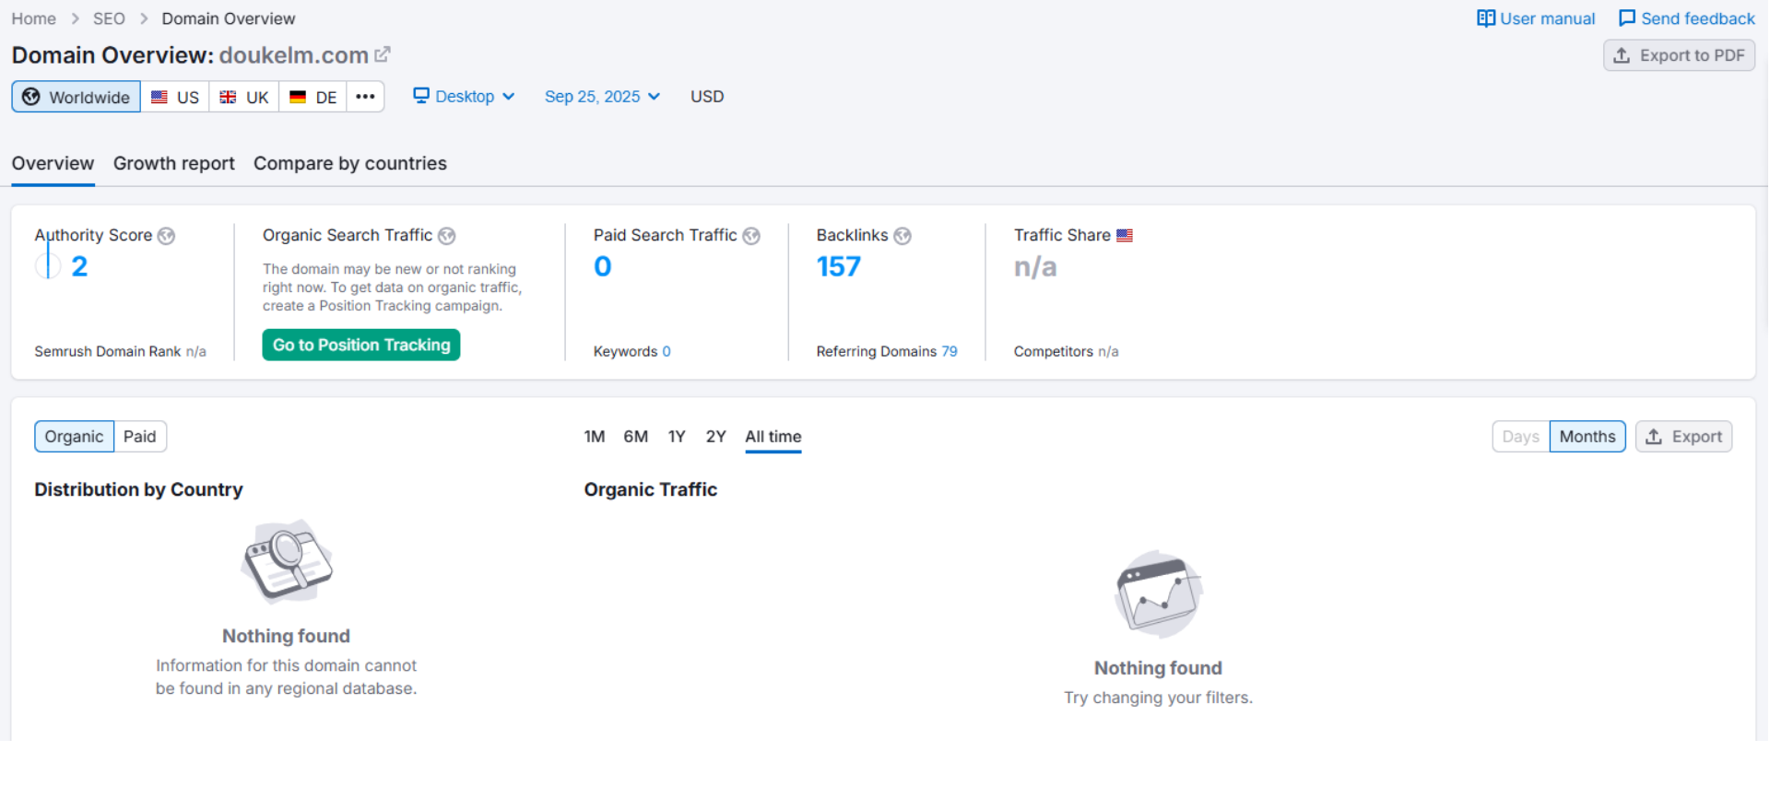Screen dimensions: 1770x798
Task: Go to Home breadcrumb
Action: [x=34, y=18]
